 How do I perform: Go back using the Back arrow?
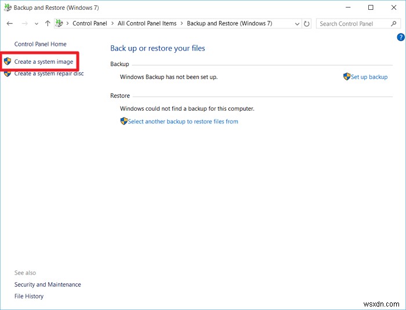[10, 24]
